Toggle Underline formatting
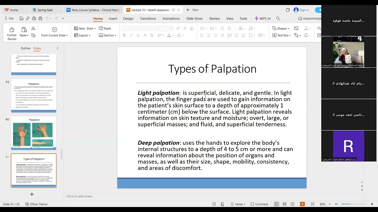This screenshot has width=378, height=212. coord(138,35)
